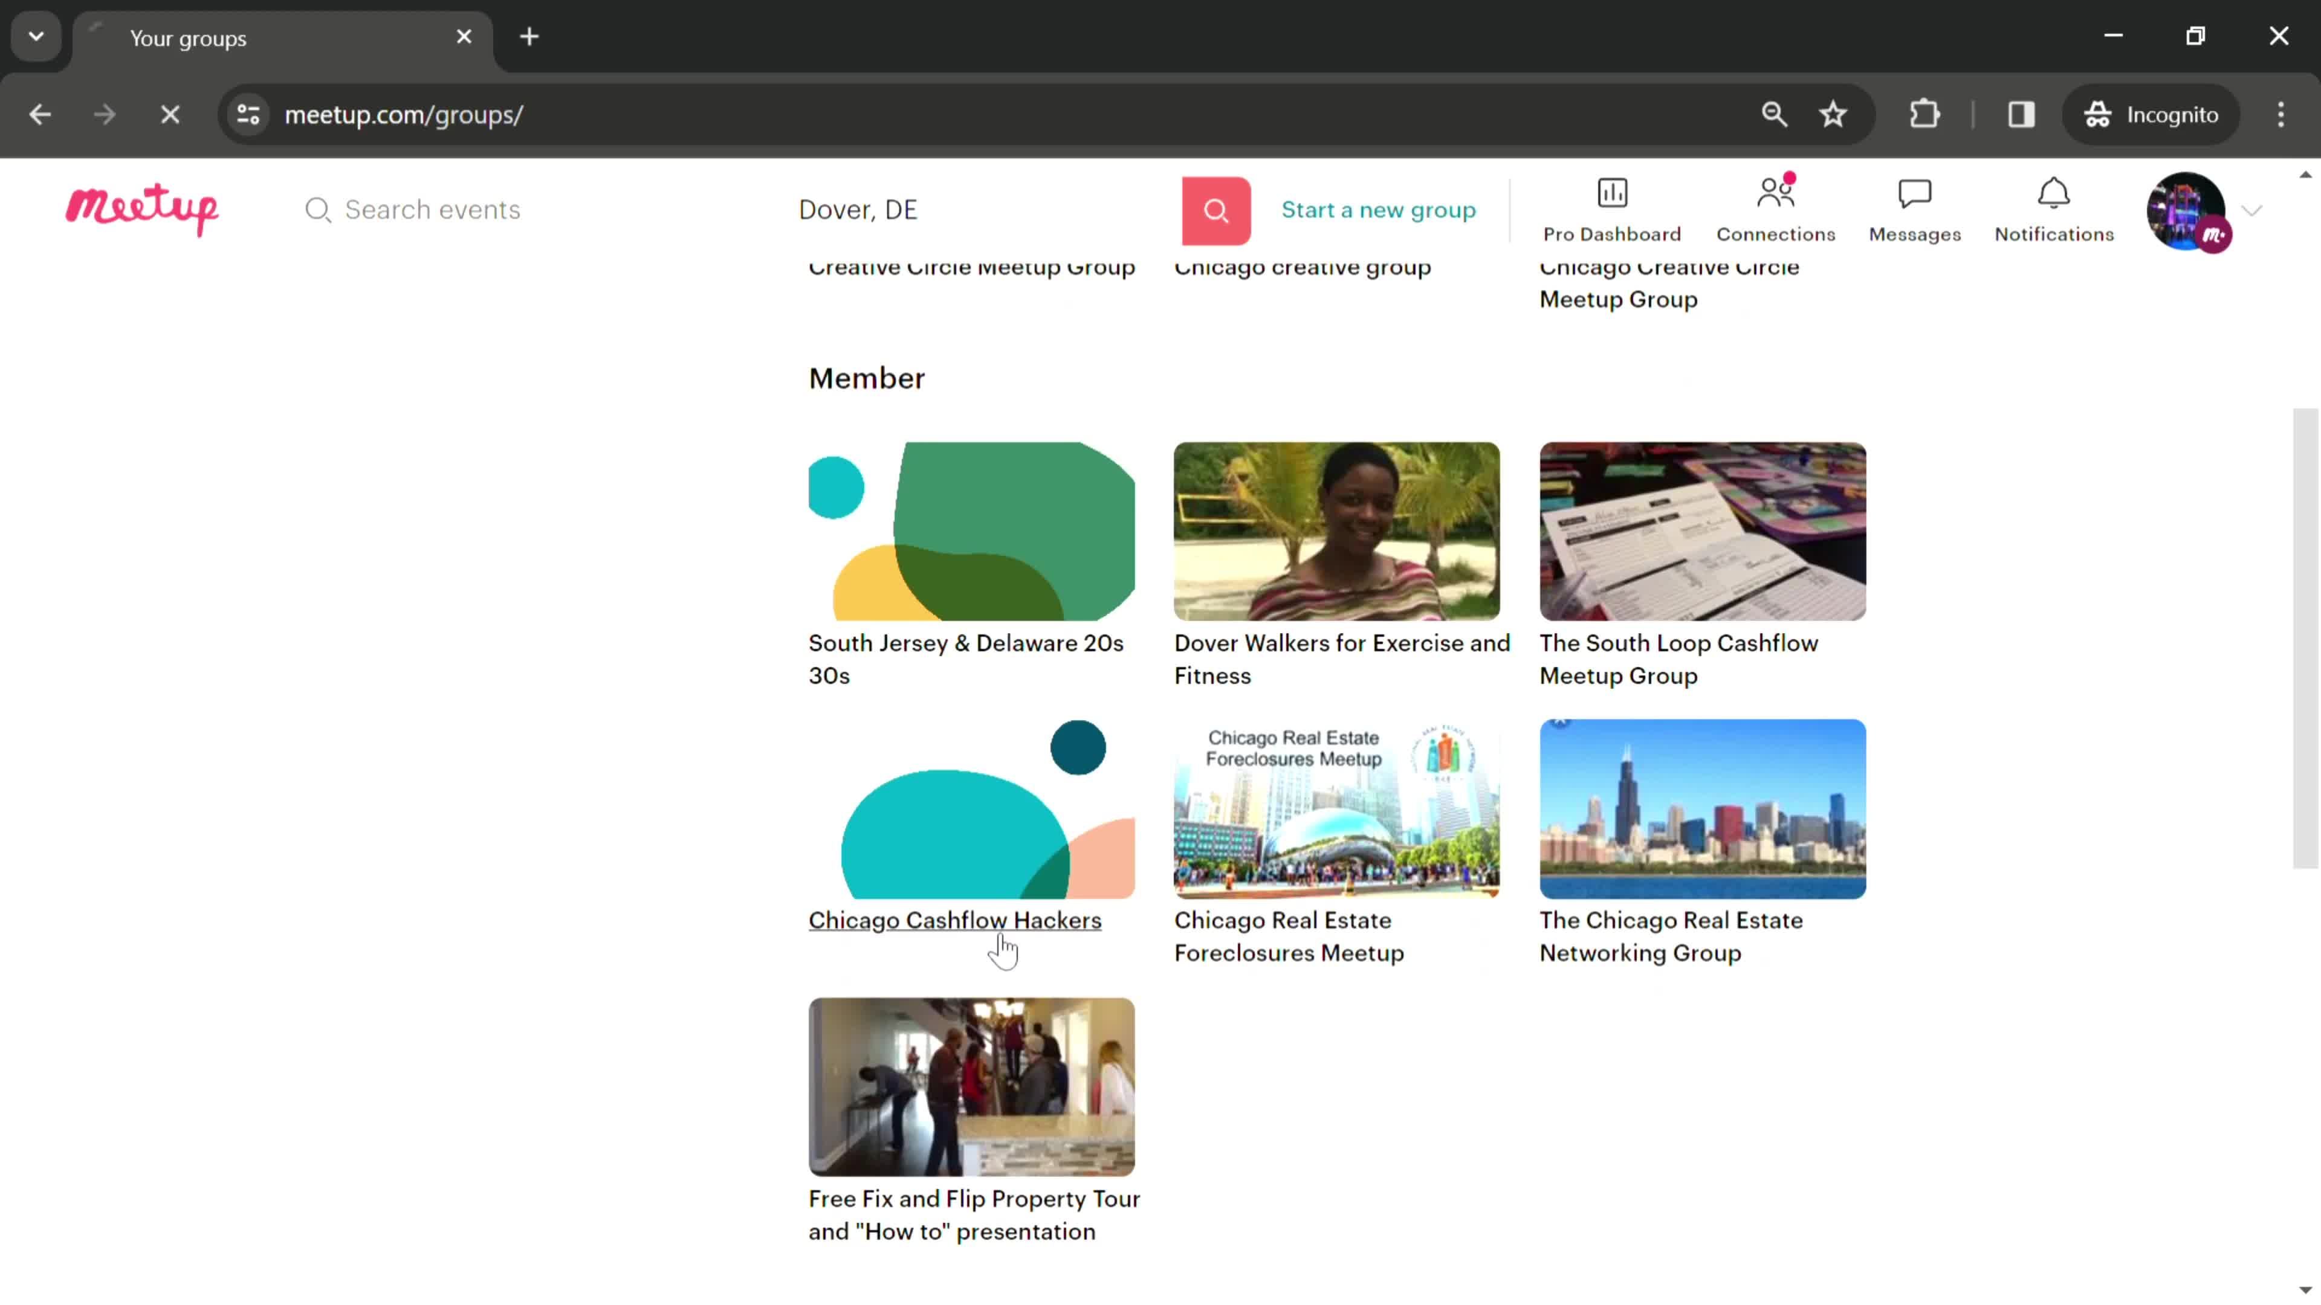2321x1305 pixels.
Task: Click the browser forward arrow
Action: point(105,114)
